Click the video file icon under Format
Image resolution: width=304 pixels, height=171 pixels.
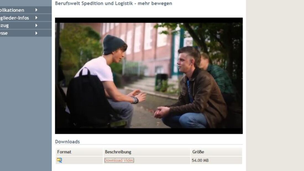point(59,160)
